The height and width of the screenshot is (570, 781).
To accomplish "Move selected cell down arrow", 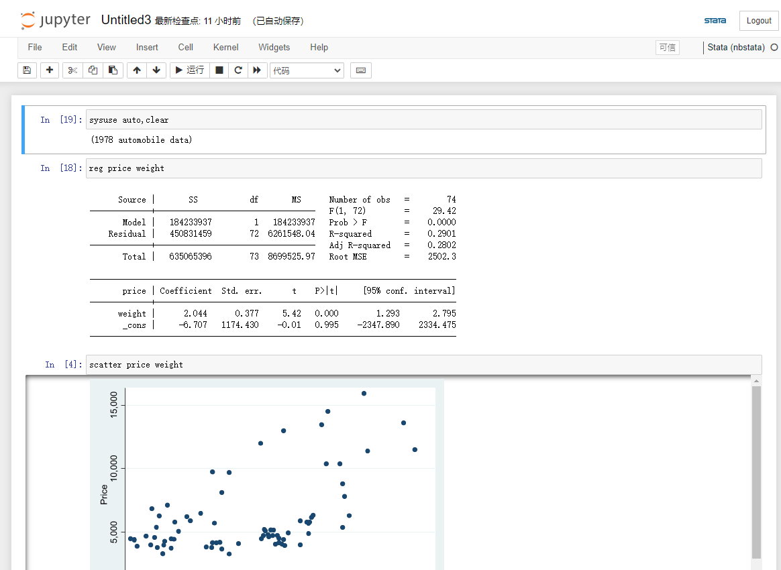I will pos(156,70).
